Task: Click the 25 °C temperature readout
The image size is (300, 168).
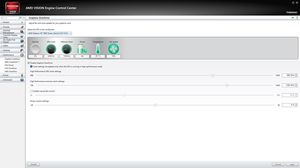Action: click(98, 56)
